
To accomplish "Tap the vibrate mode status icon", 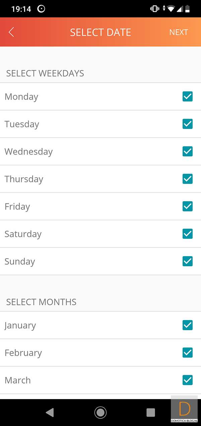I will coord(155,9).
